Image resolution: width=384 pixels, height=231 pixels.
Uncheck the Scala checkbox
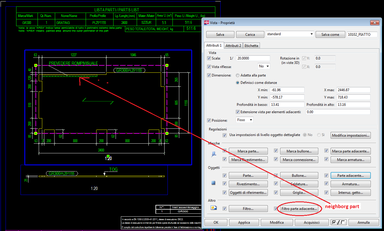pyautogui.click(x=209, y=58)
